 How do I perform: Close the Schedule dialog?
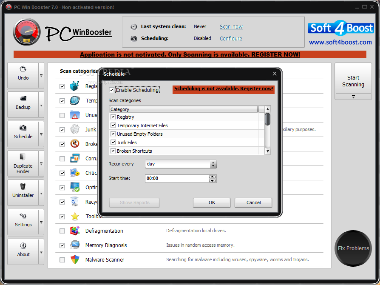click(275, 74)
